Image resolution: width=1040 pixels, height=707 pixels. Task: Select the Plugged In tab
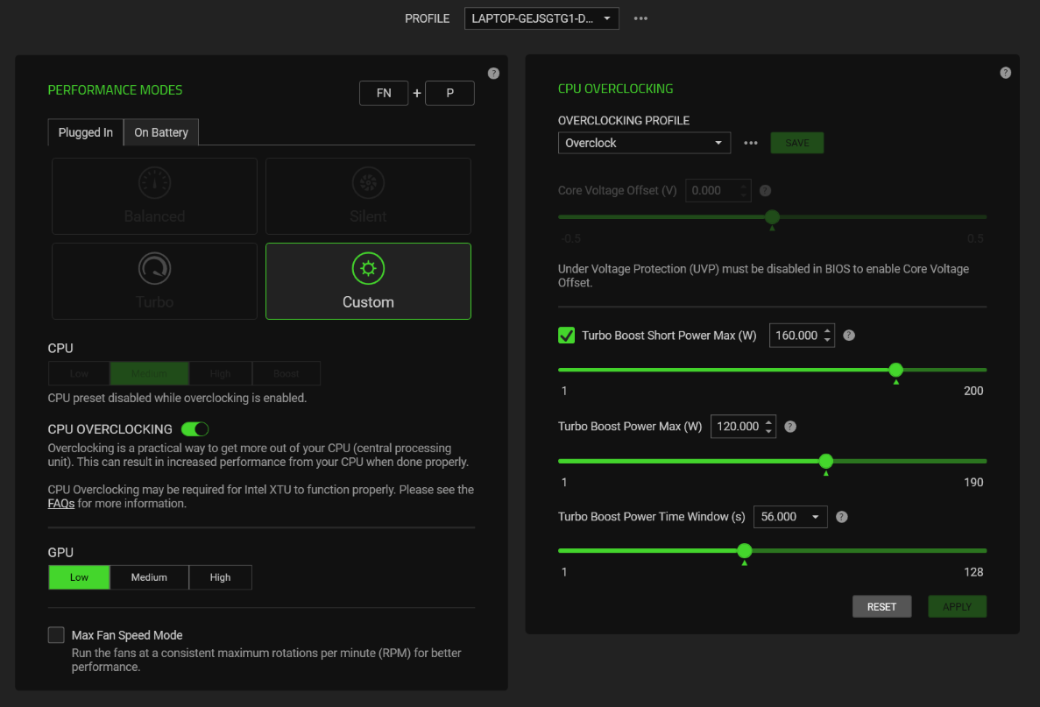tap(85, 132)
